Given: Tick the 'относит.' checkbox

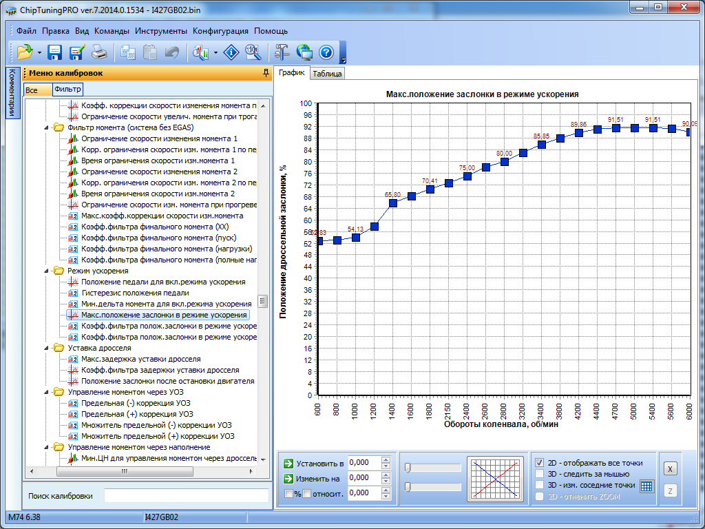Looking at the screenshot, I should pyautogui.click(x=306, y=493).
